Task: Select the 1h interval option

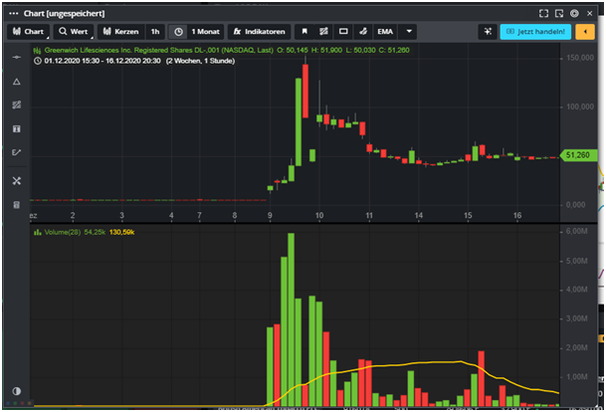Action: point(155,32)
